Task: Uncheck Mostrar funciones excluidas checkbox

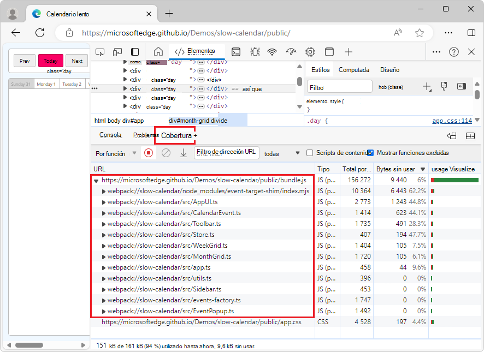Action: click(x=370, y=153)
